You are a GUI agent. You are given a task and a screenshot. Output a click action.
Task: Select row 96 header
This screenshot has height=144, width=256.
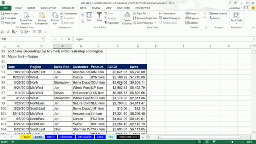coord(3,88)
